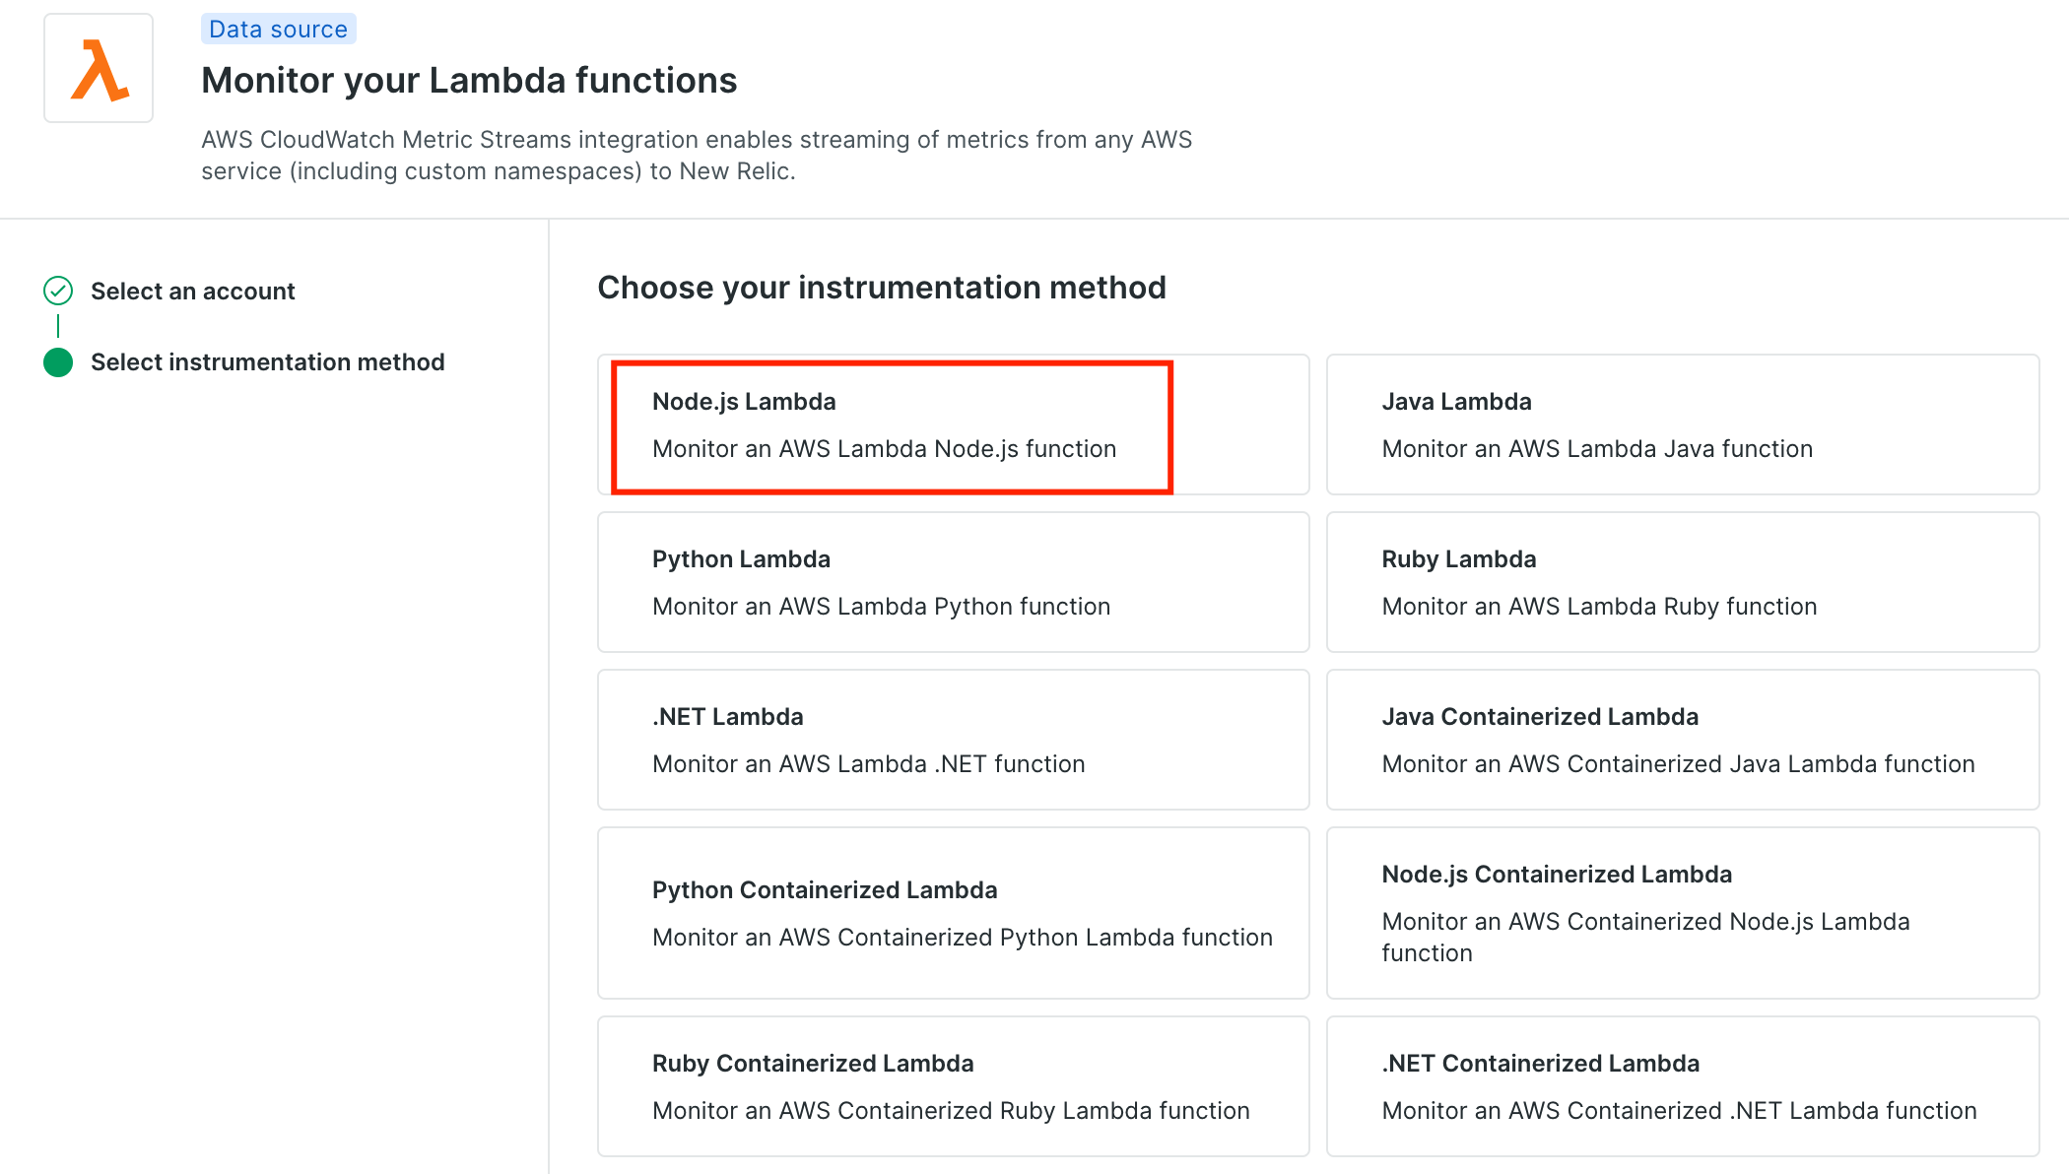This screenshot has height=1174, width=2069.
Task: Choose Python Lambda monitoring
Action: tap(952, 581)
